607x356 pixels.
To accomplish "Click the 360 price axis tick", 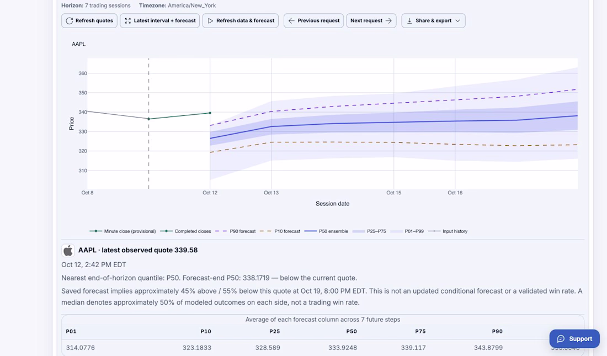I will (82, 73).
